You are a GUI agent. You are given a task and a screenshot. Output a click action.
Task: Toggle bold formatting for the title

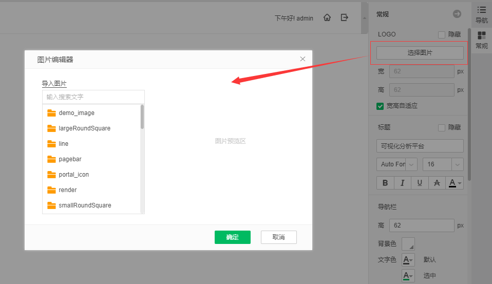tap(385, 183)
